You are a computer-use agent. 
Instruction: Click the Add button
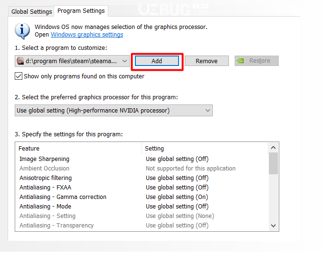point(157,61)
